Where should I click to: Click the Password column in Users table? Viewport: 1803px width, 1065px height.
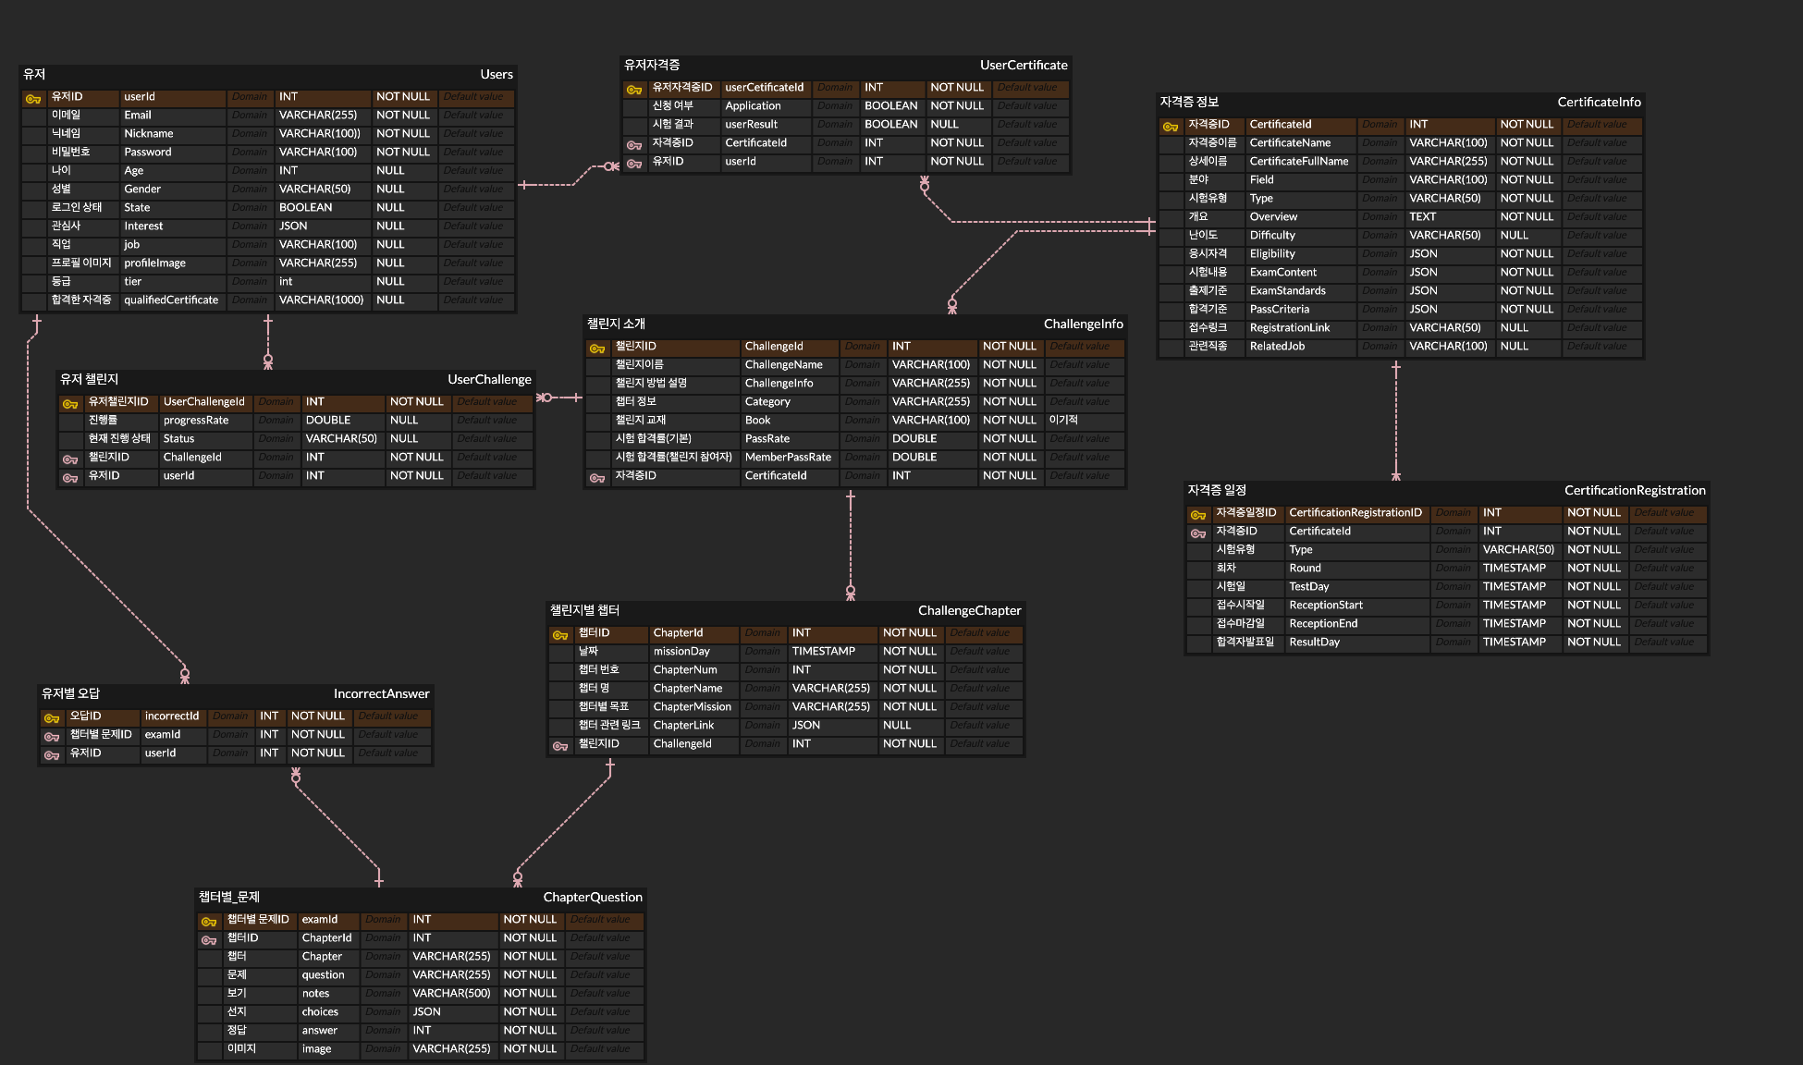click(x=148, y=152)
